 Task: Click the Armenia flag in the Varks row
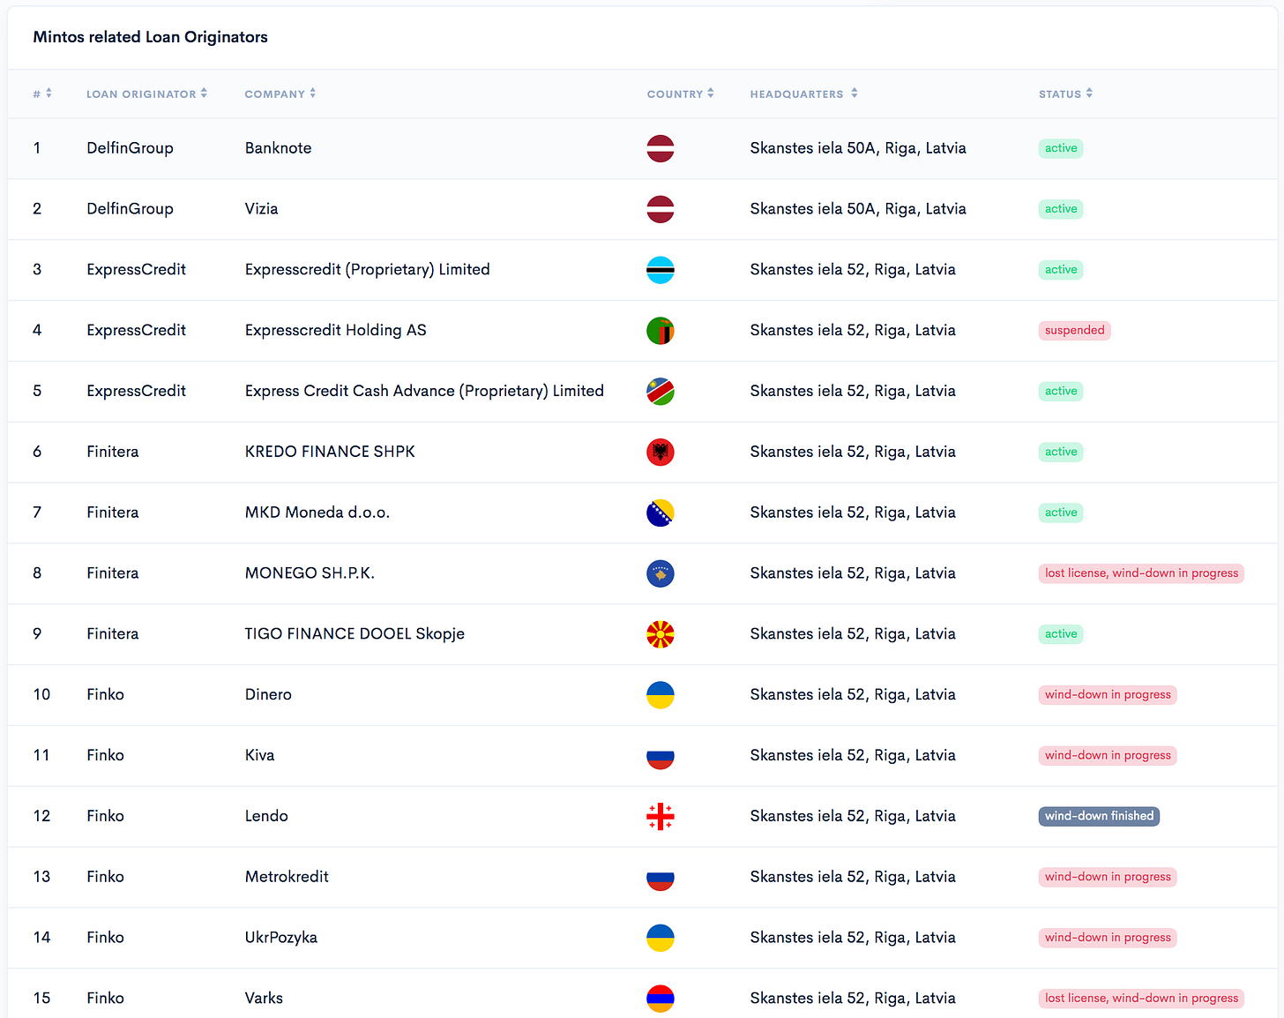661,999
